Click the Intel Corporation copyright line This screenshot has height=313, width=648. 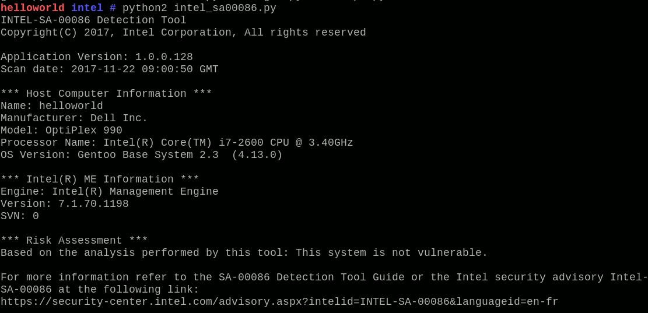[x=183, y=33]
